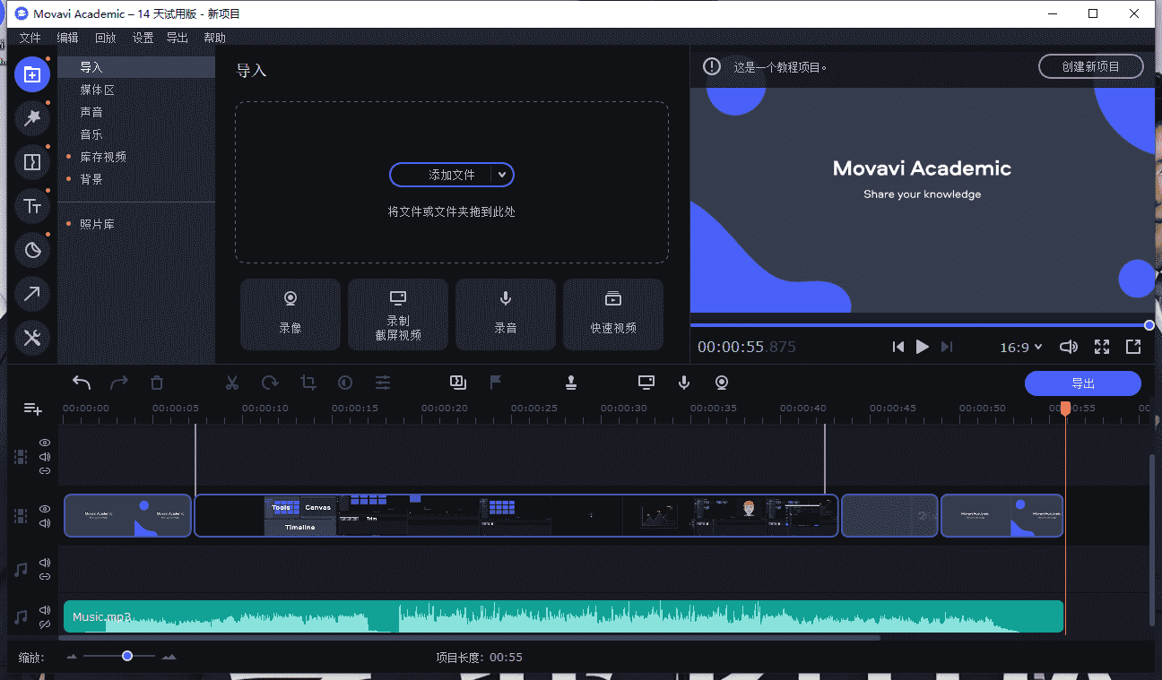Image resolution: width=1162 pixels, height=680 pixels.
Task: Play the preview video
Action: [923, 347]
